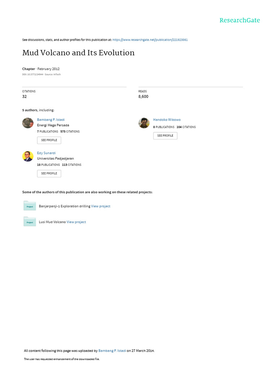Click Edy Sunardi's profile photo
This screenshot has height=369, width=277.
point(28,156)
